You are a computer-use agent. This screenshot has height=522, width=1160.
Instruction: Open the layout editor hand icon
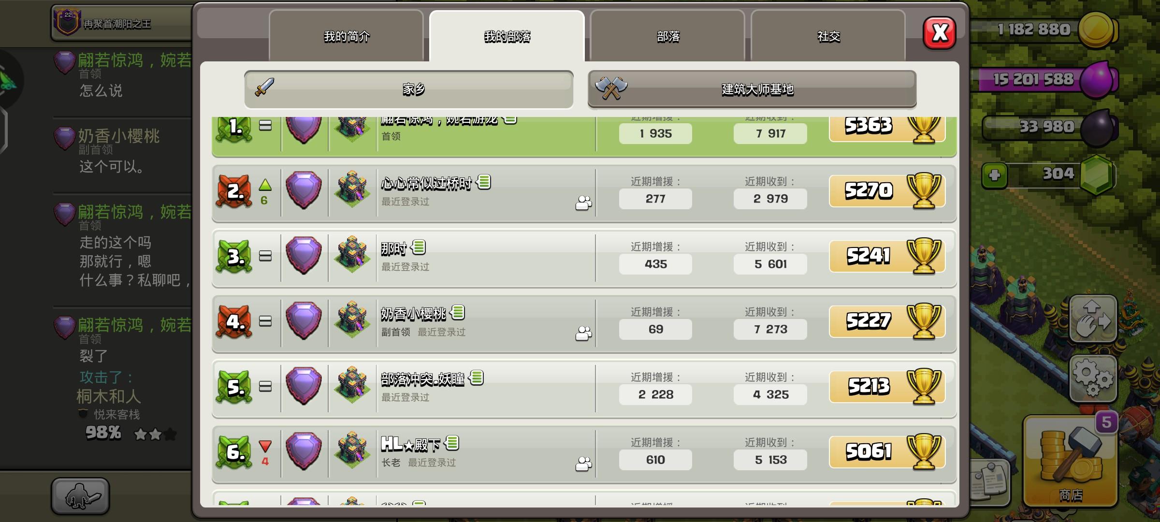(x=1093, y=319)
